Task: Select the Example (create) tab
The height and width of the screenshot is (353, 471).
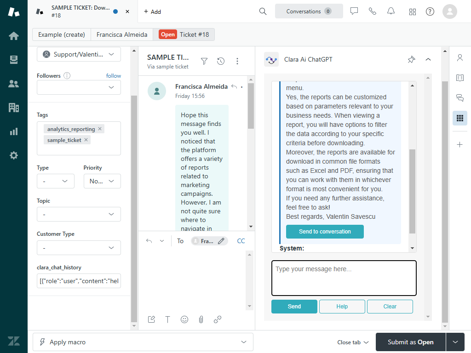Action: click(62, 34)
